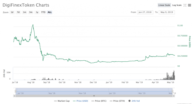
Task: Click the navigator scrollbar grip
Action: click(94, 96)
